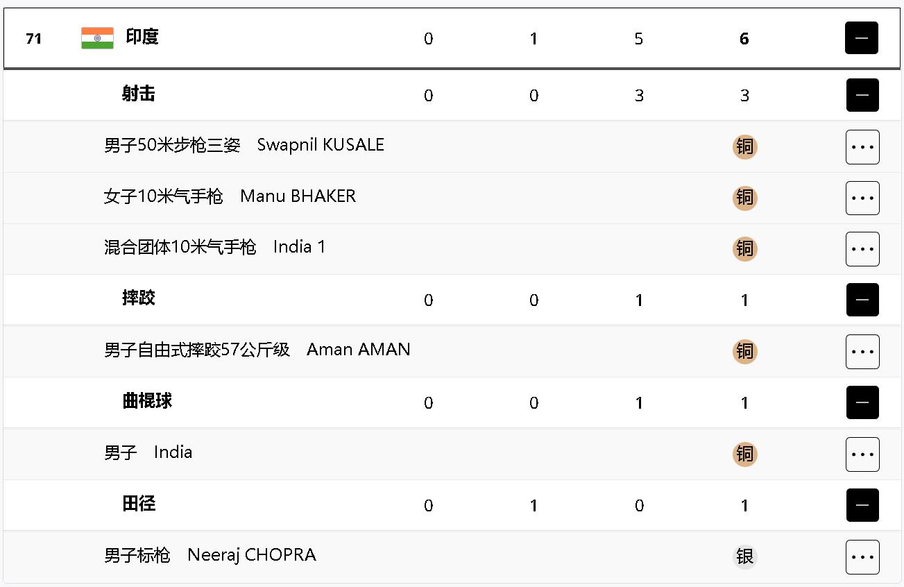
Task: Click Aman AMAN's bronze medal badge
Action: 744,352
